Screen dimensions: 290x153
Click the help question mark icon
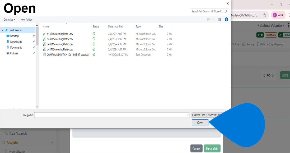(226, 19)
